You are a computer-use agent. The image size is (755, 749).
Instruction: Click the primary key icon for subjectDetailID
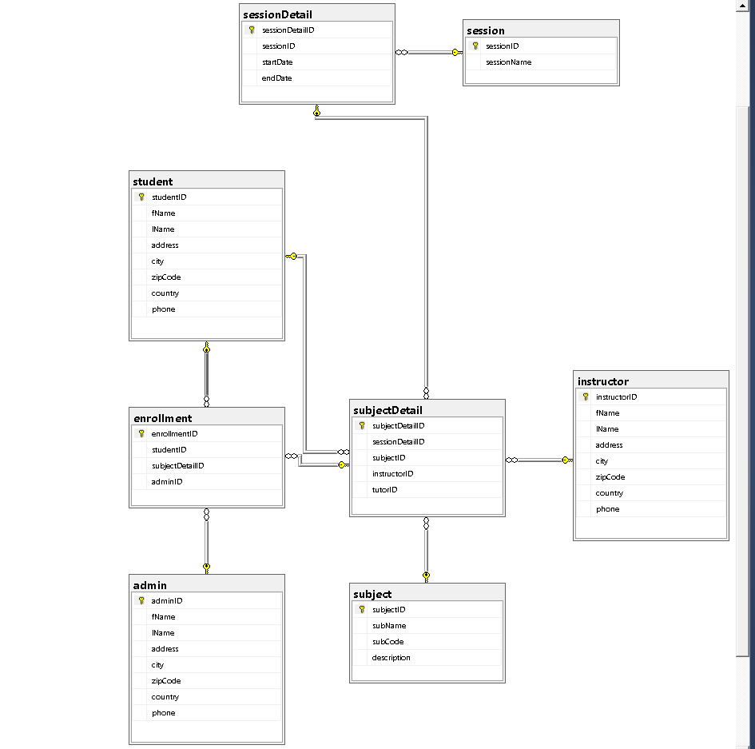[361, 425]
